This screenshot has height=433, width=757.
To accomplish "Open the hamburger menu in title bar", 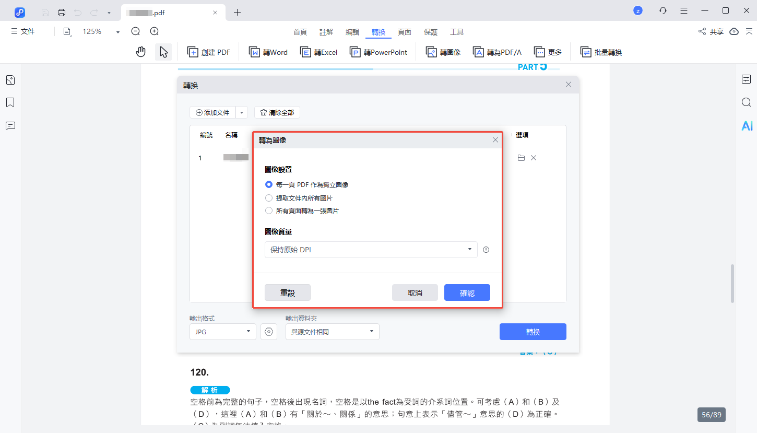I will pos(684,10).
